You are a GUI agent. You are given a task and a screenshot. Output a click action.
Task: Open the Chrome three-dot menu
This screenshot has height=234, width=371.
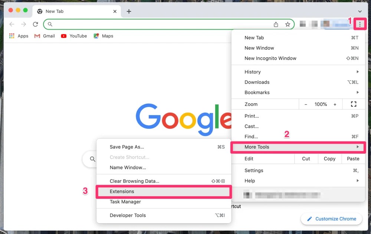[x=360, y=24]
